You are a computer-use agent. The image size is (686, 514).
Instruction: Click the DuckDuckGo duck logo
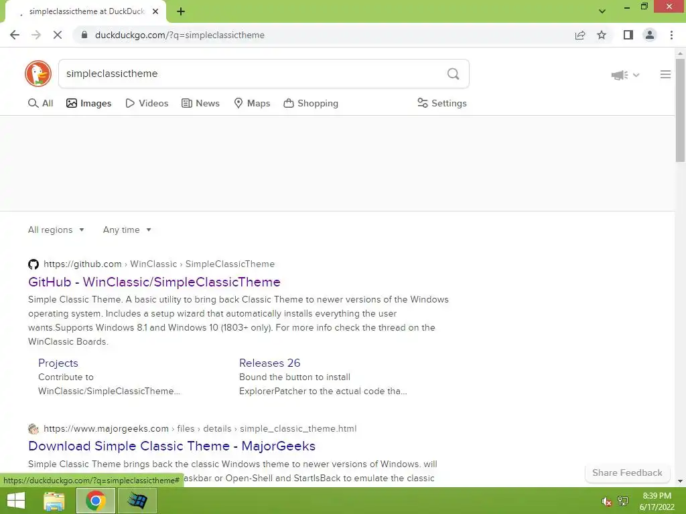point(38,74)
